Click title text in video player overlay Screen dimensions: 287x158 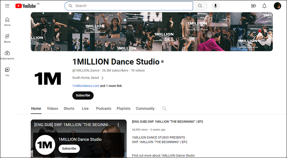point(73,125)
